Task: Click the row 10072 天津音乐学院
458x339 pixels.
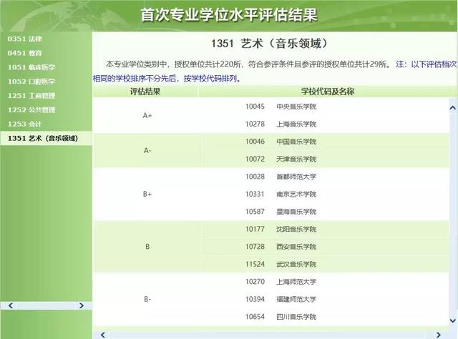Action: (x=325, y=159)
